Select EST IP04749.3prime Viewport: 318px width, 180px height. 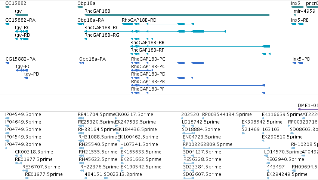pos(23,145)
